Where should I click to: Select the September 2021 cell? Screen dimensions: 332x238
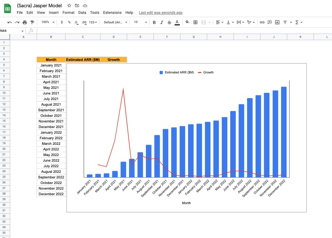point(51,110)
